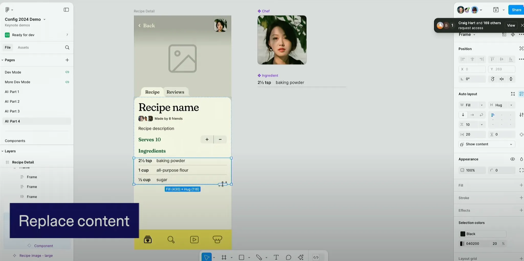Click the individual corners icon
The image size is (524, 261).
(521, 170)
